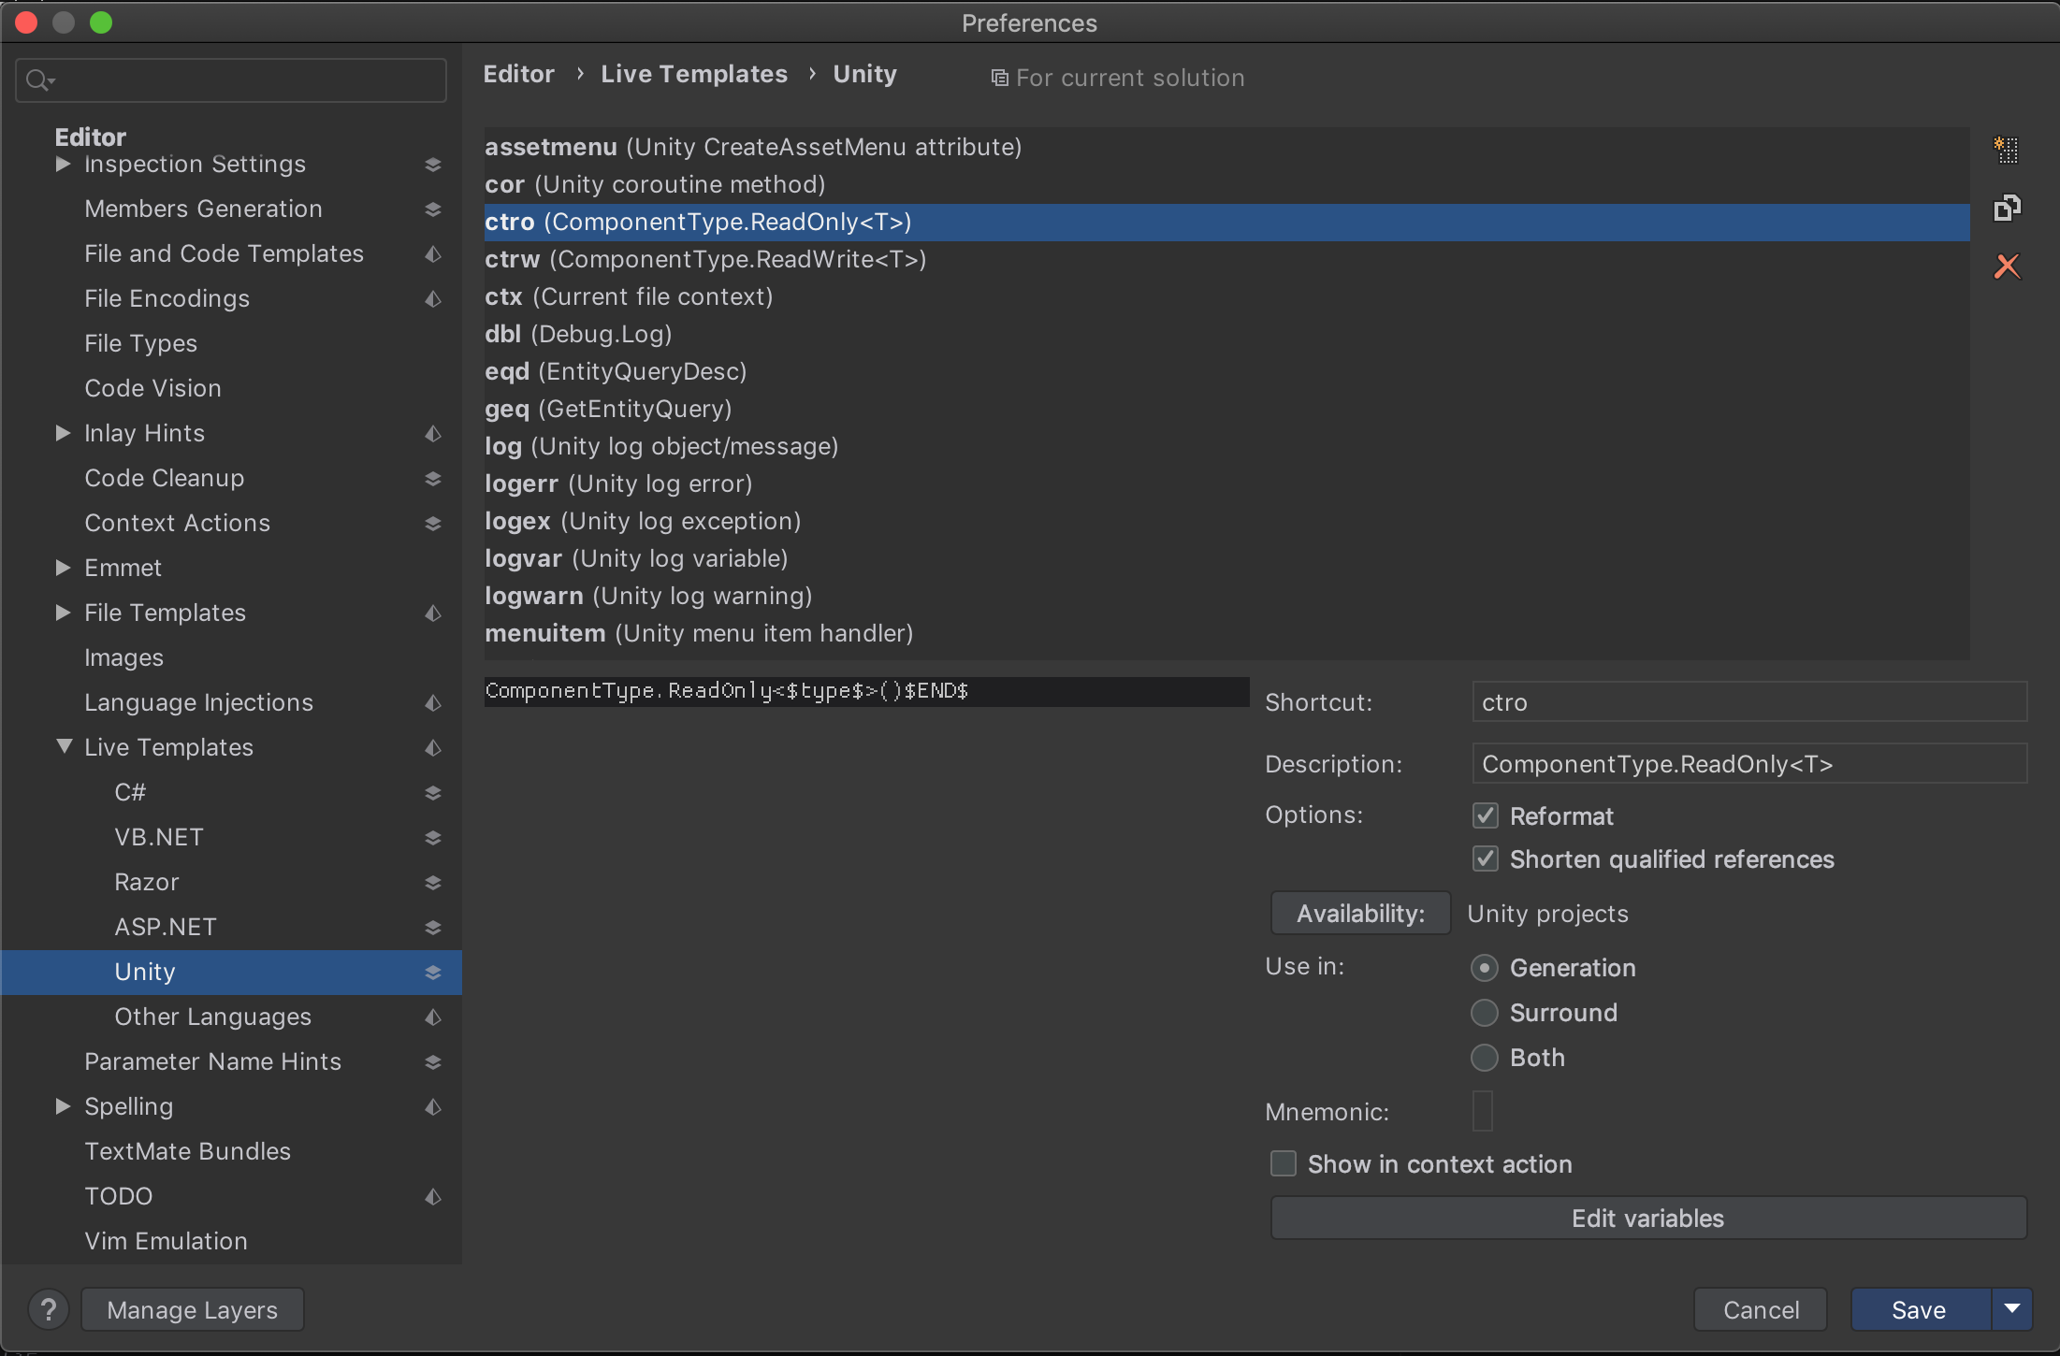
Task: Select the C# live templates group
Action: click(x=130, y=791)
